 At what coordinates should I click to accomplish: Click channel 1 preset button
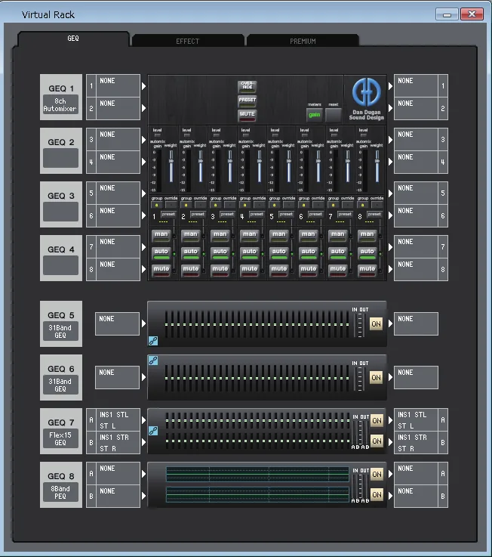(x=168, y=214)
